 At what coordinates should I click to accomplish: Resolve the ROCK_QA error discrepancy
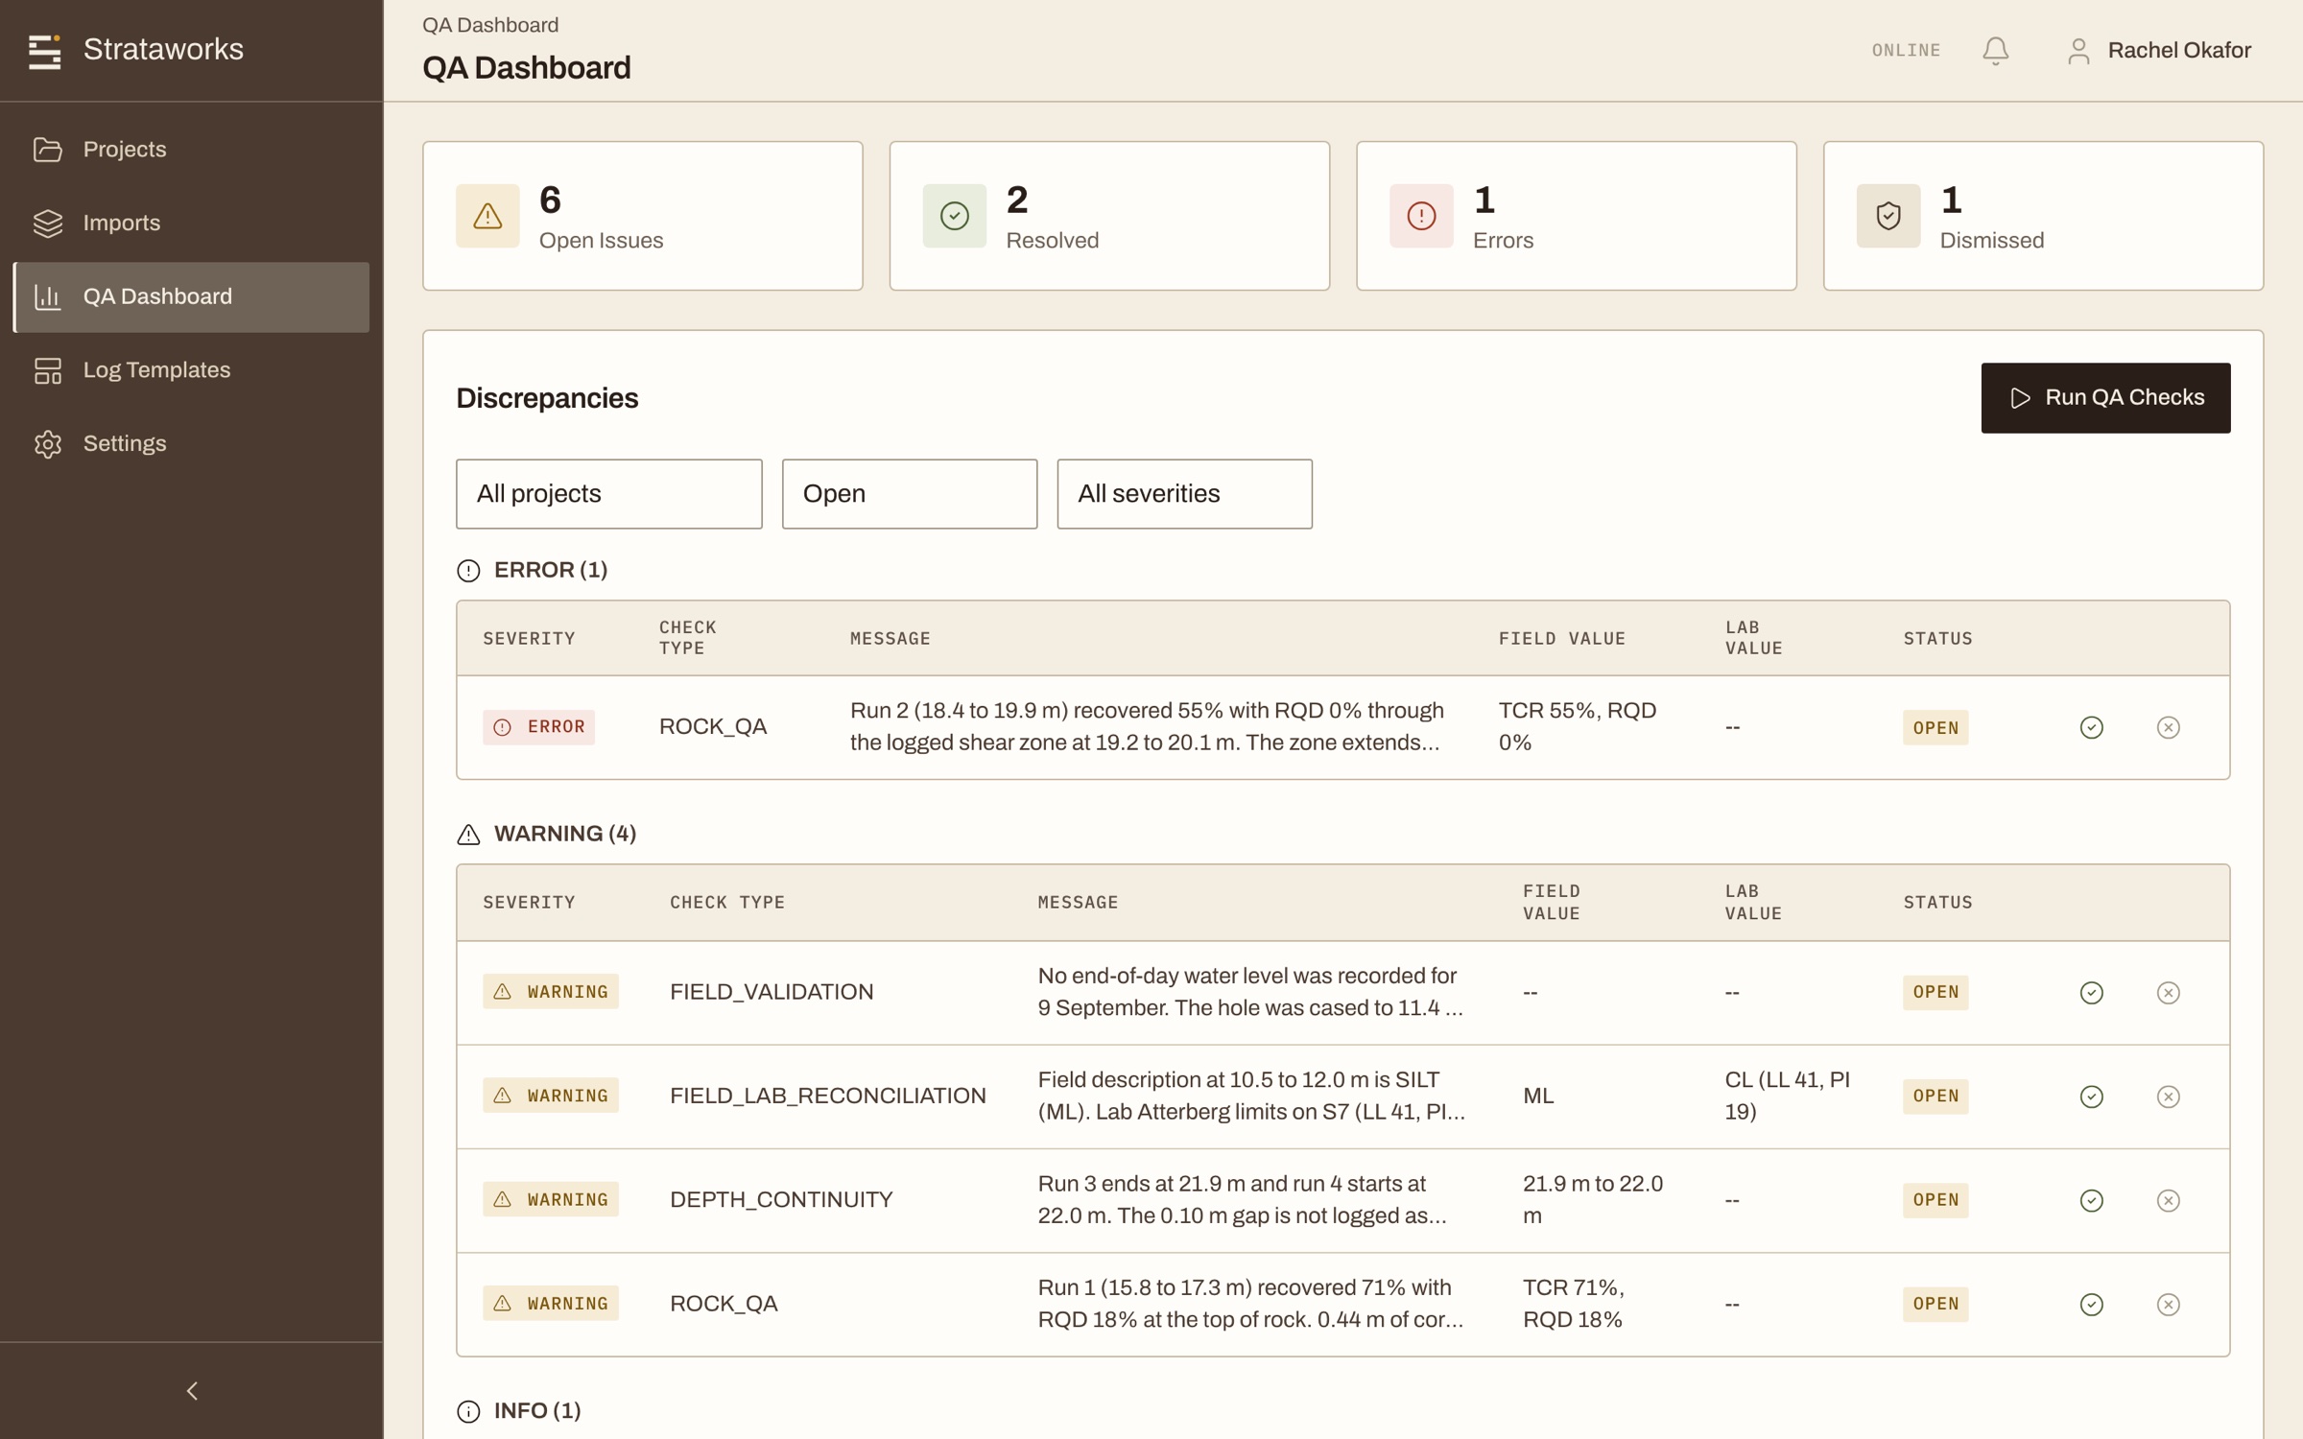click(x=2092, y=727)
